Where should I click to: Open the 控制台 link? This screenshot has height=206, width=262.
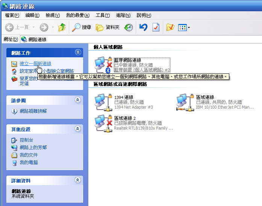tap(26, 140)
